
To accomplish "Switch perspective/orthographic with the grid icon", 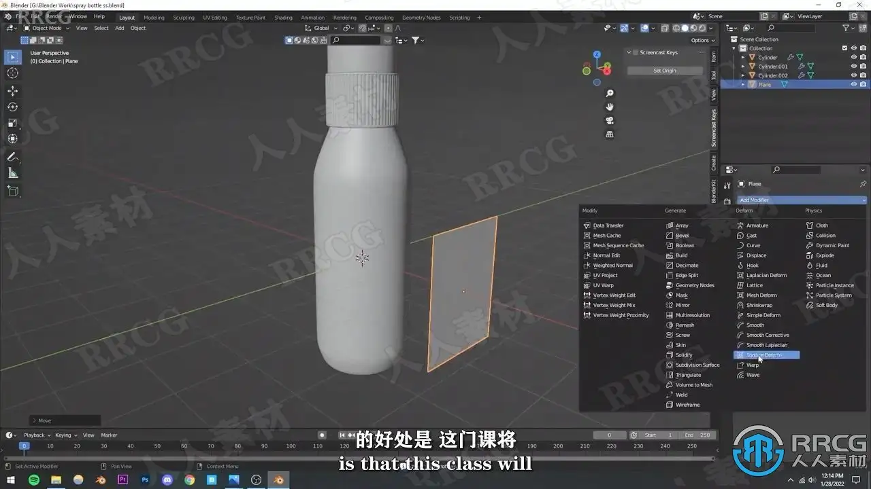I will [610, 134].
